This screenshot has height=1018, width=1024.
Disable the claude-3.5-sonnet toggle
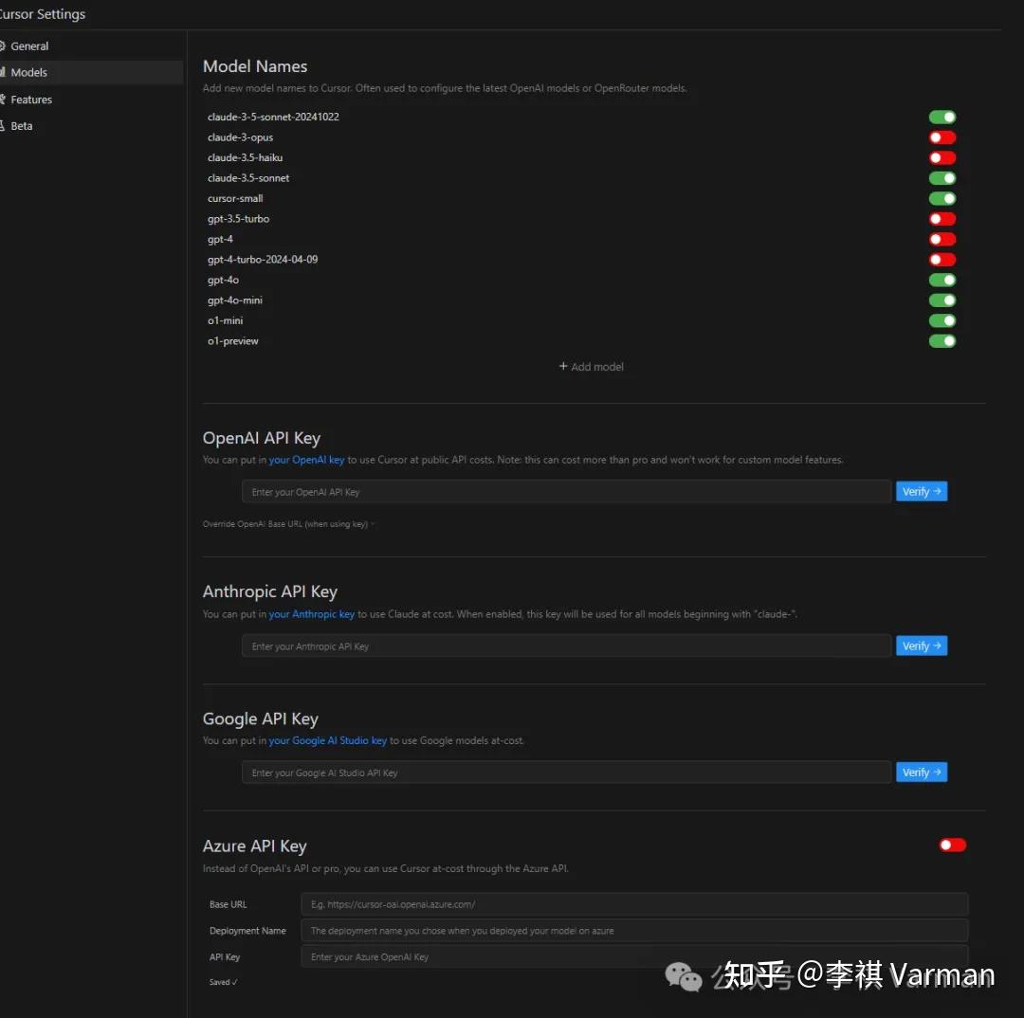click(x=942, y=177)
